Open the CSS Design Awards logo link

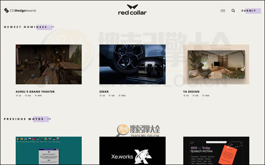20,11
